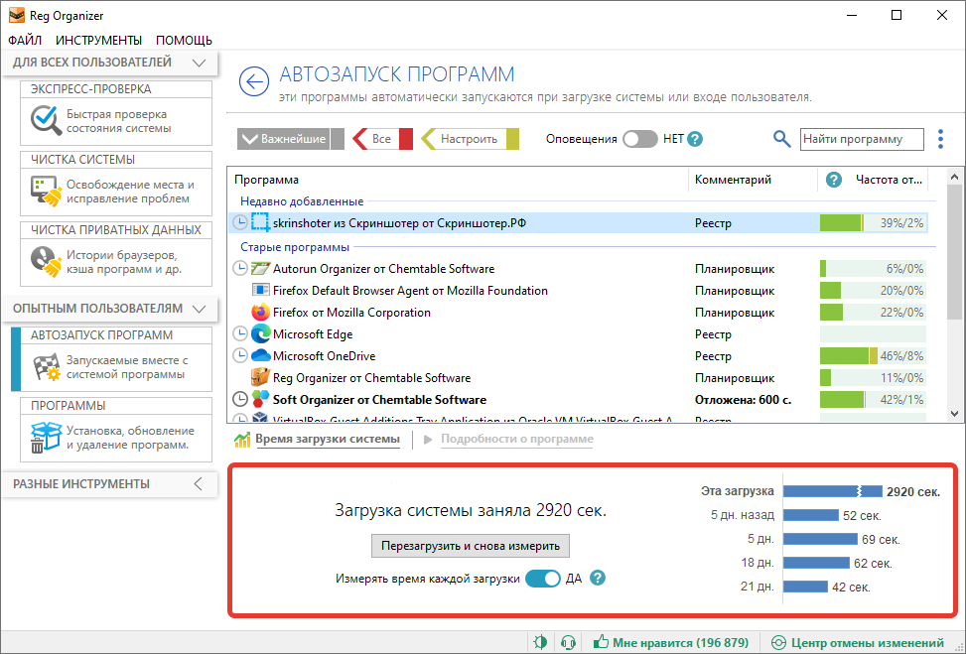
Task: Open the Инструменты menu
Action: click(98, 41)
